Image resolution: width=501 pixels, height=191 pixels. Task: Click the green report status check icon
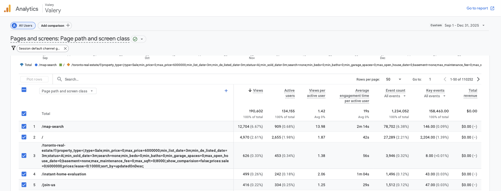(x=135, y=39)
